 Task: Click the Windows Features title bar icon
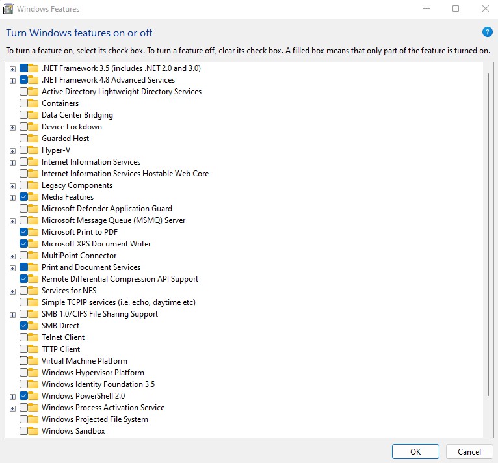tap(8, 9)
